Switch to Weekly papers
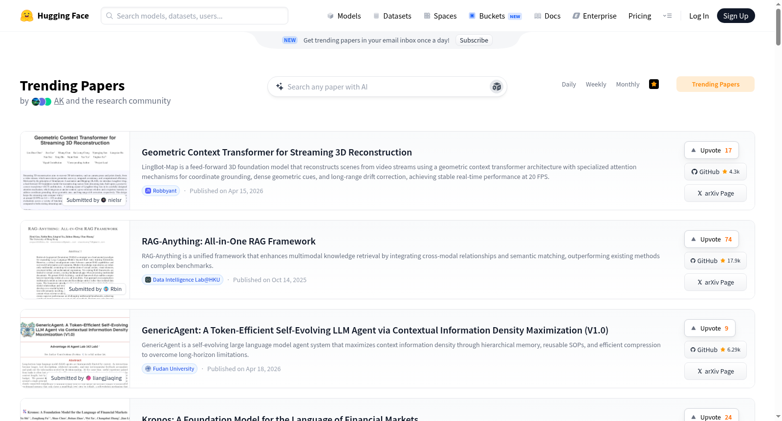 (596, 84)
